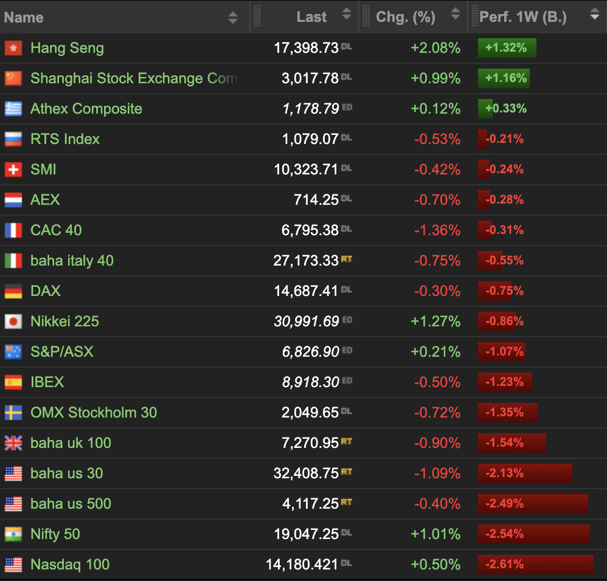This screenshot has width=607, height=581.
Task: Open the baha us 30 link
Action: coord(66,473)
